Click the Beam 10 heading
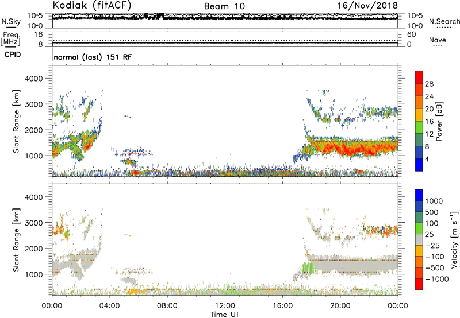The width and height of the screenshot is (460, 318). [x=224, y=6]
